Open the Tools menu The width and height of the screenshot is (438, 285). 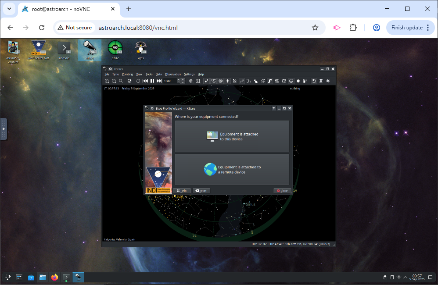[149, 74]
